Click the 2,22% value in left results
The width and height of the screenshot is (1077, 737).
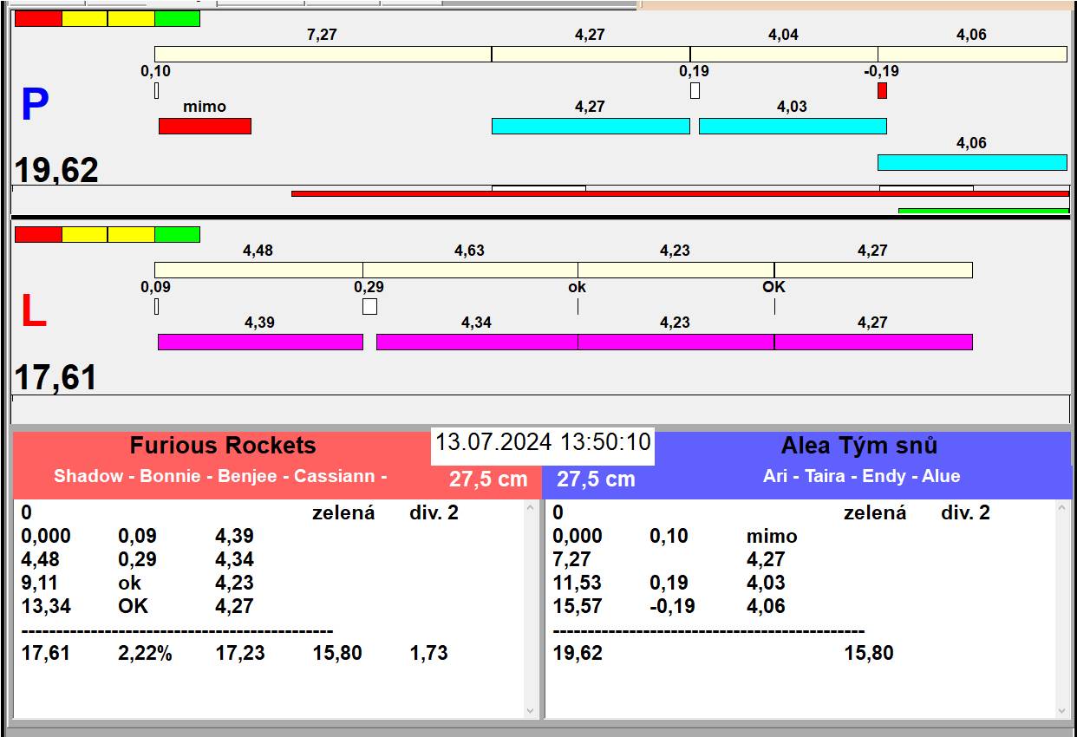point(145,653)
